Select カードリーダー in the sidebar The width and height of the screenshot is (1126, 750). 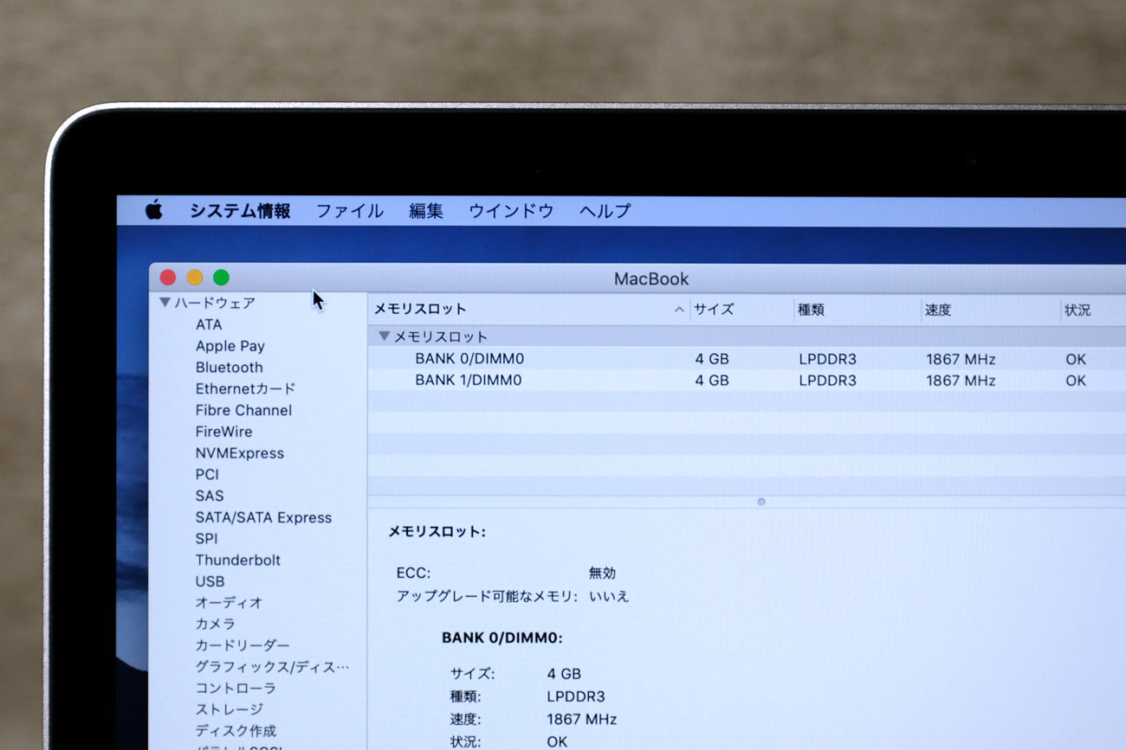[x=243, y=645]
